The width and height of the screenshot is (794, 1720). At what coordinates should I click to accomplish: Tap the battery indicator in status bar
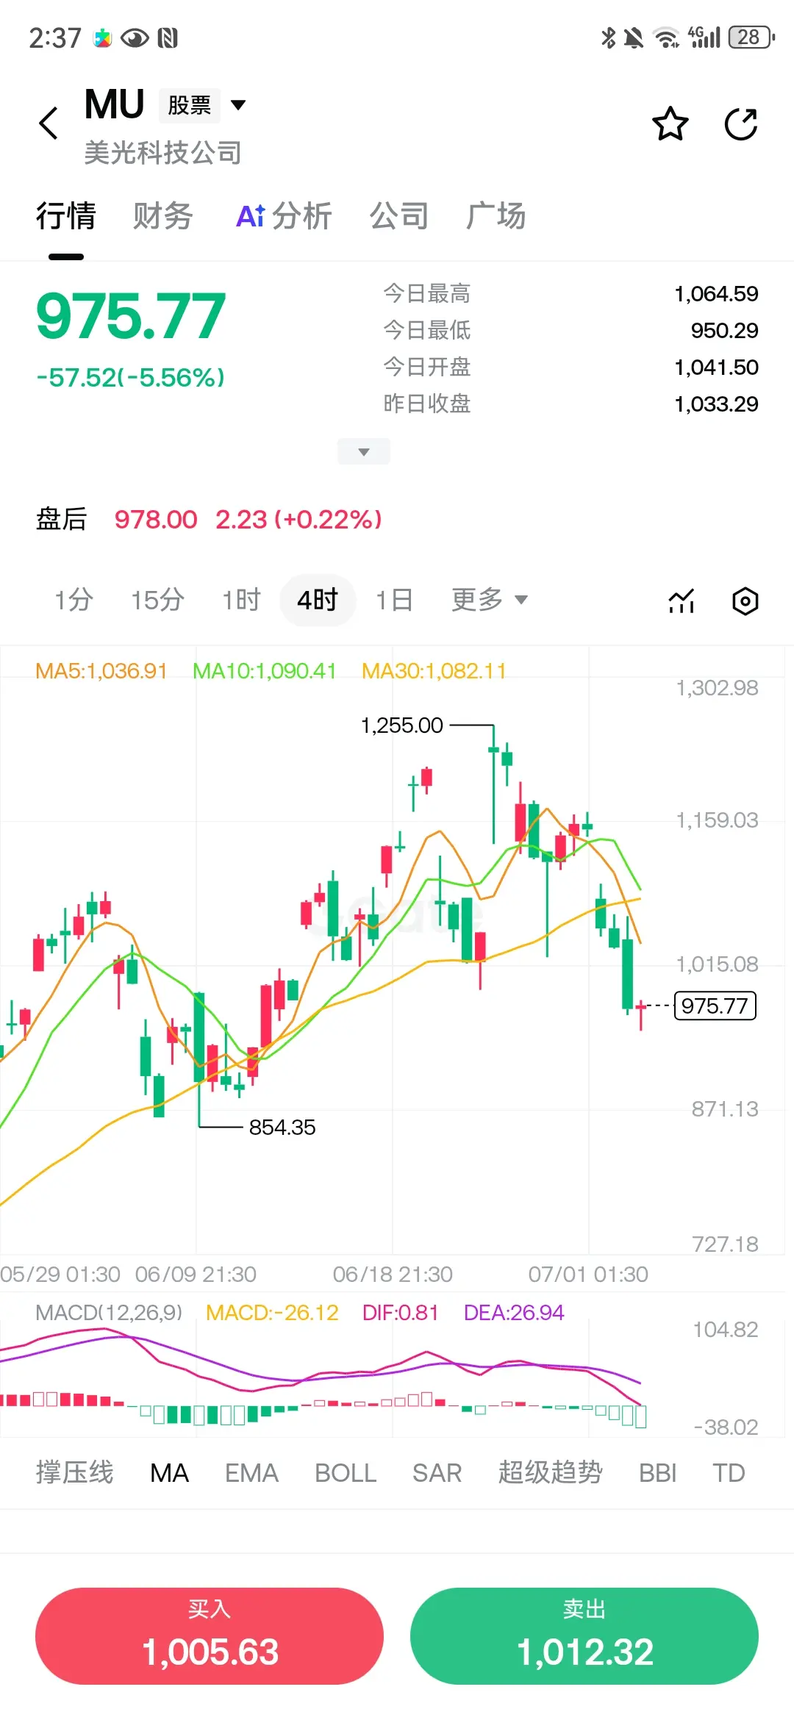(x=751, y=37)
